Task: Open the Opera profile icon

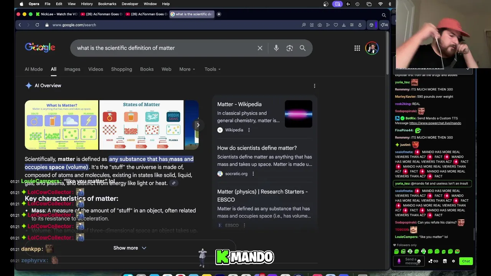Action: click(360, 25)
